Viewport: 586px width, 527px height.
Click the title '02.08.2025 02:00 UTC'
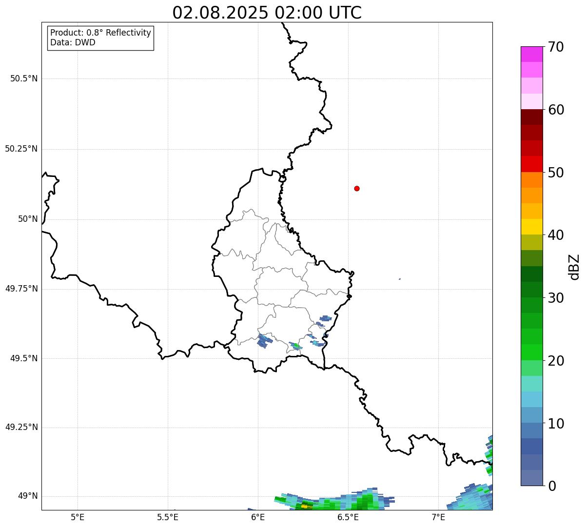267,12
